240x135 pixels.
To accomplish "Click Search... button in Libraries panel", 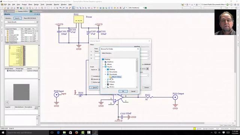I will point(18,18).
